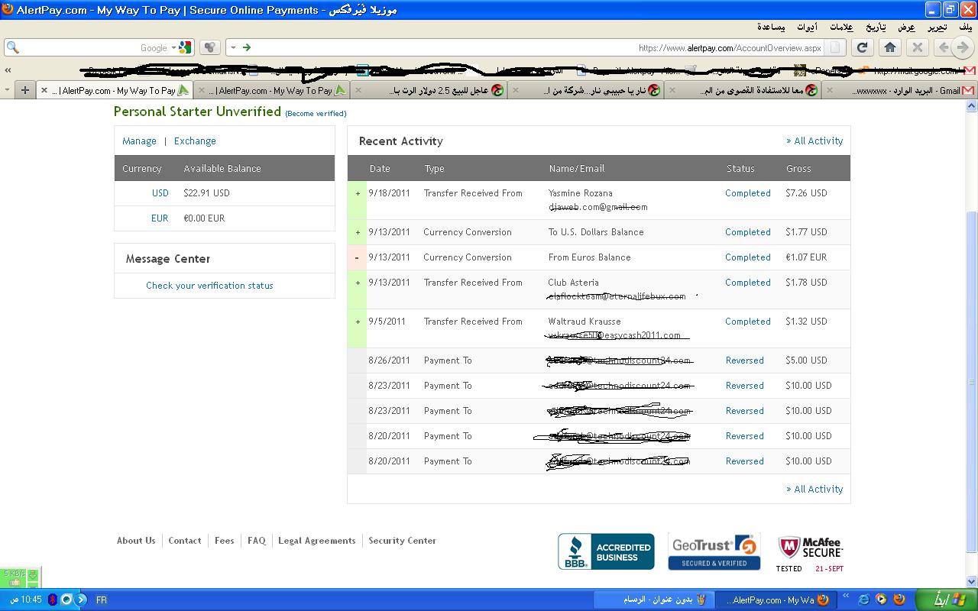Expand bookmarks toolbar overflow chevron
The image size is (978, 611).
click(x=8, y=70)
